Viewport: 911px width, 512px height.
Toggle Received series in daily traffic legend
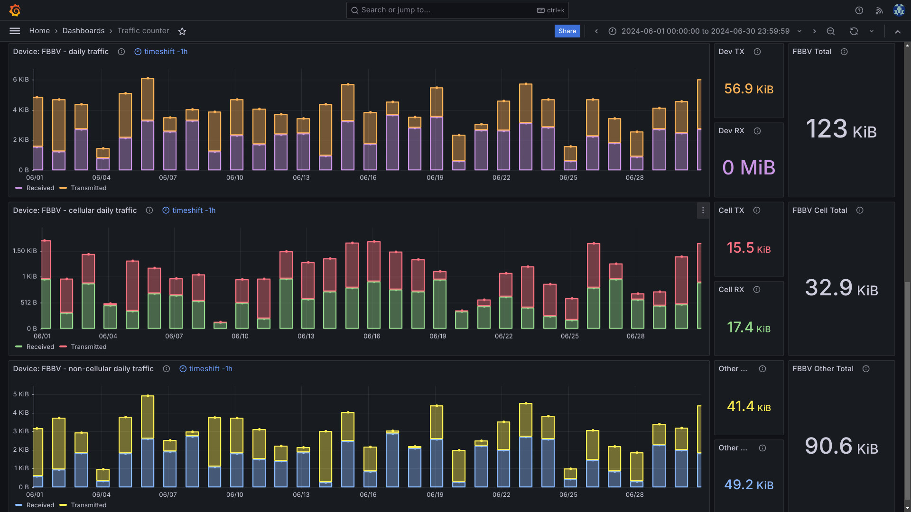[x=40, y=188]
